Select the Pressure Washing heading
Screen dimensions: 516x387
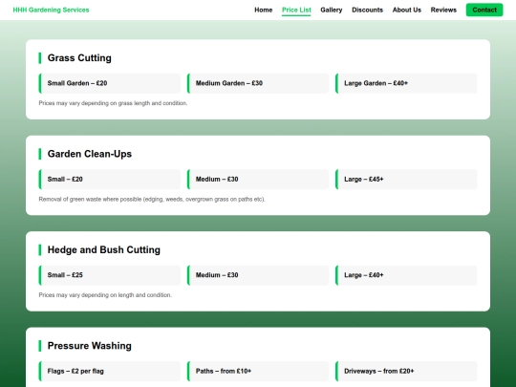90,346
